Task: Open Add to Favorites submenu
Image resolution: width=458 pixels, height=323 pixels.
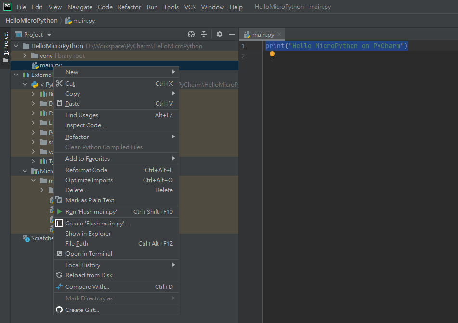Action: (116, 158)
